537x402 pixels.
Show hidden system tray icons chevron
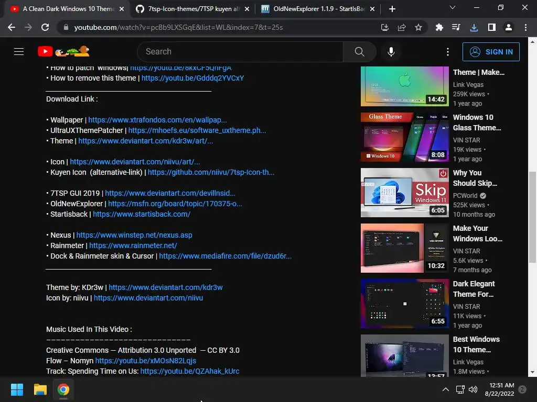tap(446, 389)
